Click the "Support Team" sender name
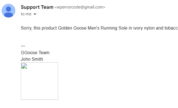 [x=37, y=7]
